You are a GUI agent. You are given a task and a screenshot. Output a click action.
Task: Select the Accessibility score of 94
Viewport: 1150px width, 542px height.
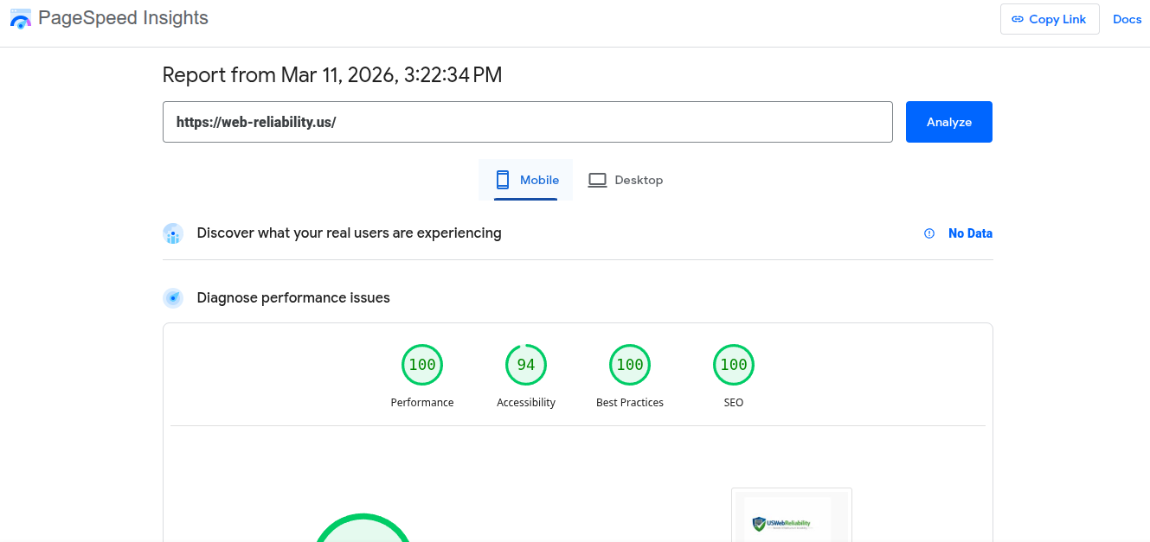click(526, 364)
